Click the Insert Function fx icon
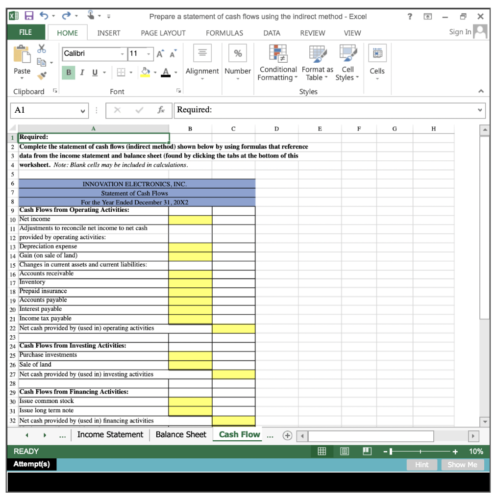 pos(161,110)
